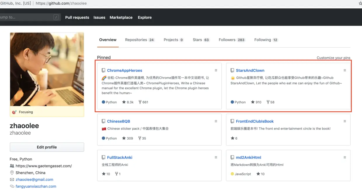Click the Shenzhen, China location text
The width and height of the screenshot is (362, 192).
(30, 173)
